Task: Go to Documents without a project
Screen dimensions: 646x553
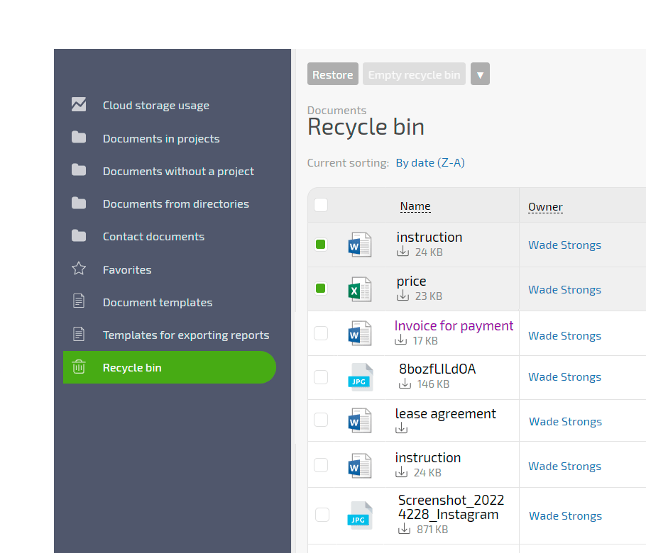Action: [178, 171]
